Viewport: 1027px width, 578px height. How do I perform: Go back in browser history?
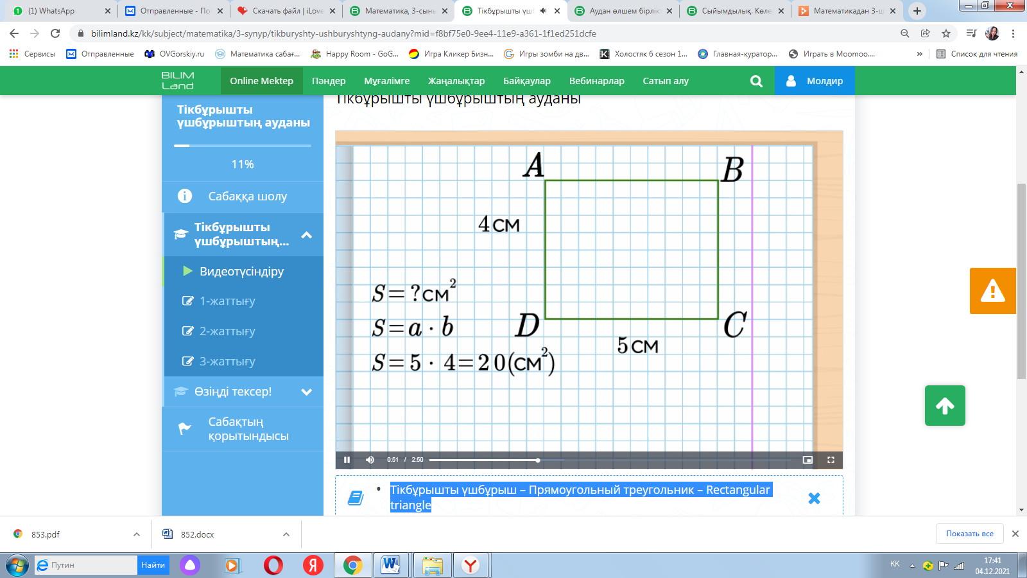(x=14, y=33)
